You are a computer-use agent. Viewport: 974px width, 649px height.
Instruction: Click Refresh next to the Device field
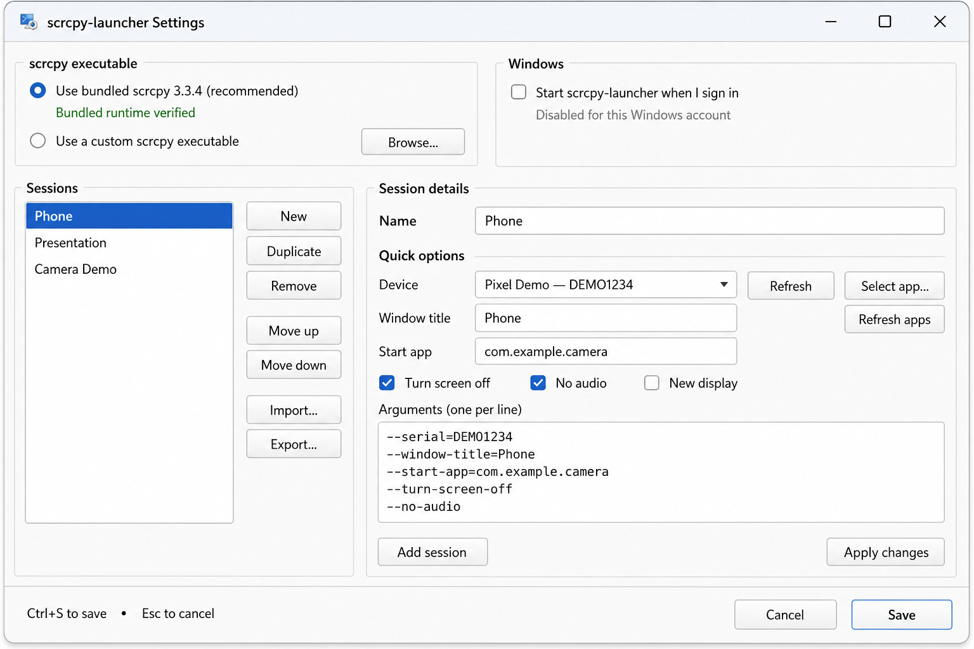pyautogui.click(x=791, y=286)
